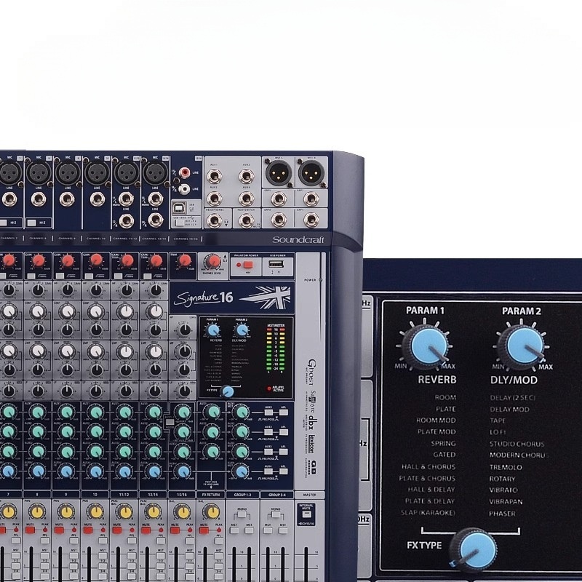Select PLATE & CHORUS effect
Viewport: 582px width, 582px height.
coord(427,479)
